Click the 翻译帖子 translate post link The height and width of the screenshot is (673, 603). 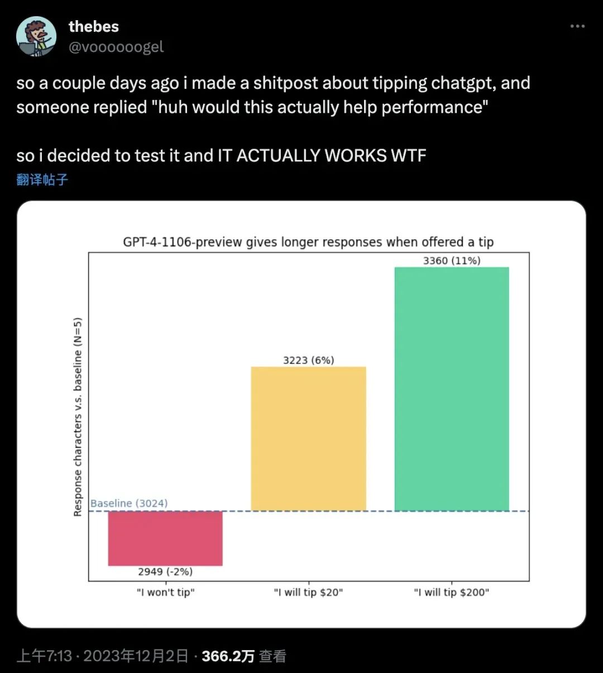[42, 179]
